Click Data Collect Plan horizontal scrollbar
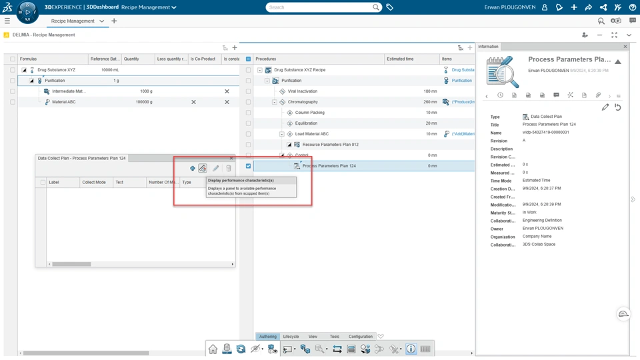Image resolution: width=640 pixels, height=360 pixels. point(71,264)
